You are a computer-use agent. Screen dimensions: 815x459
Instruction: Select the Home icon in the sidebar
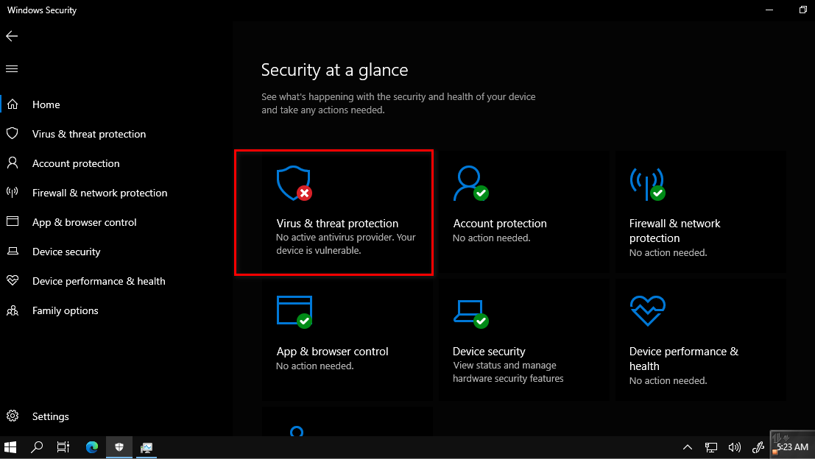tap(13, 104)
